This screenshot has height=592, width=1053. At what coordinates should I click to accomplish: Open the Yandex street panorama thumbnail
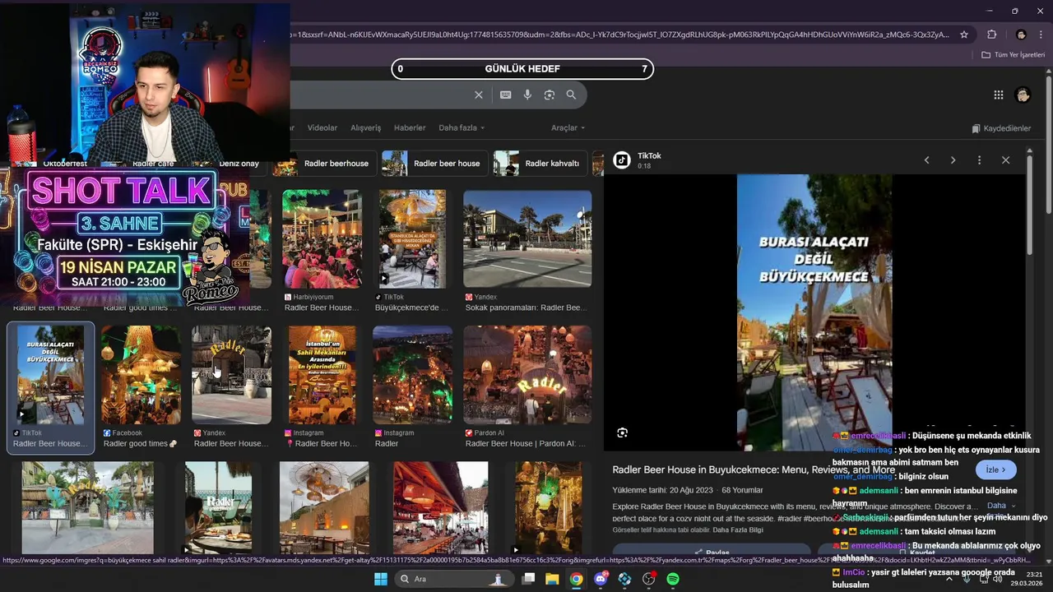pyautogui.click(x=527, y=238)
